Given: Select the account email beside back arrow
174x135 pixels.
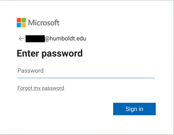Looking at the screenshot, I should pos(56,39).
